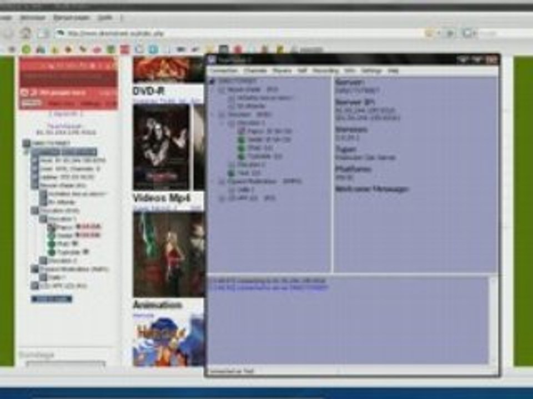Open the woman in red dress poster
The image size is (533, 399).
[x=169, y=254]
